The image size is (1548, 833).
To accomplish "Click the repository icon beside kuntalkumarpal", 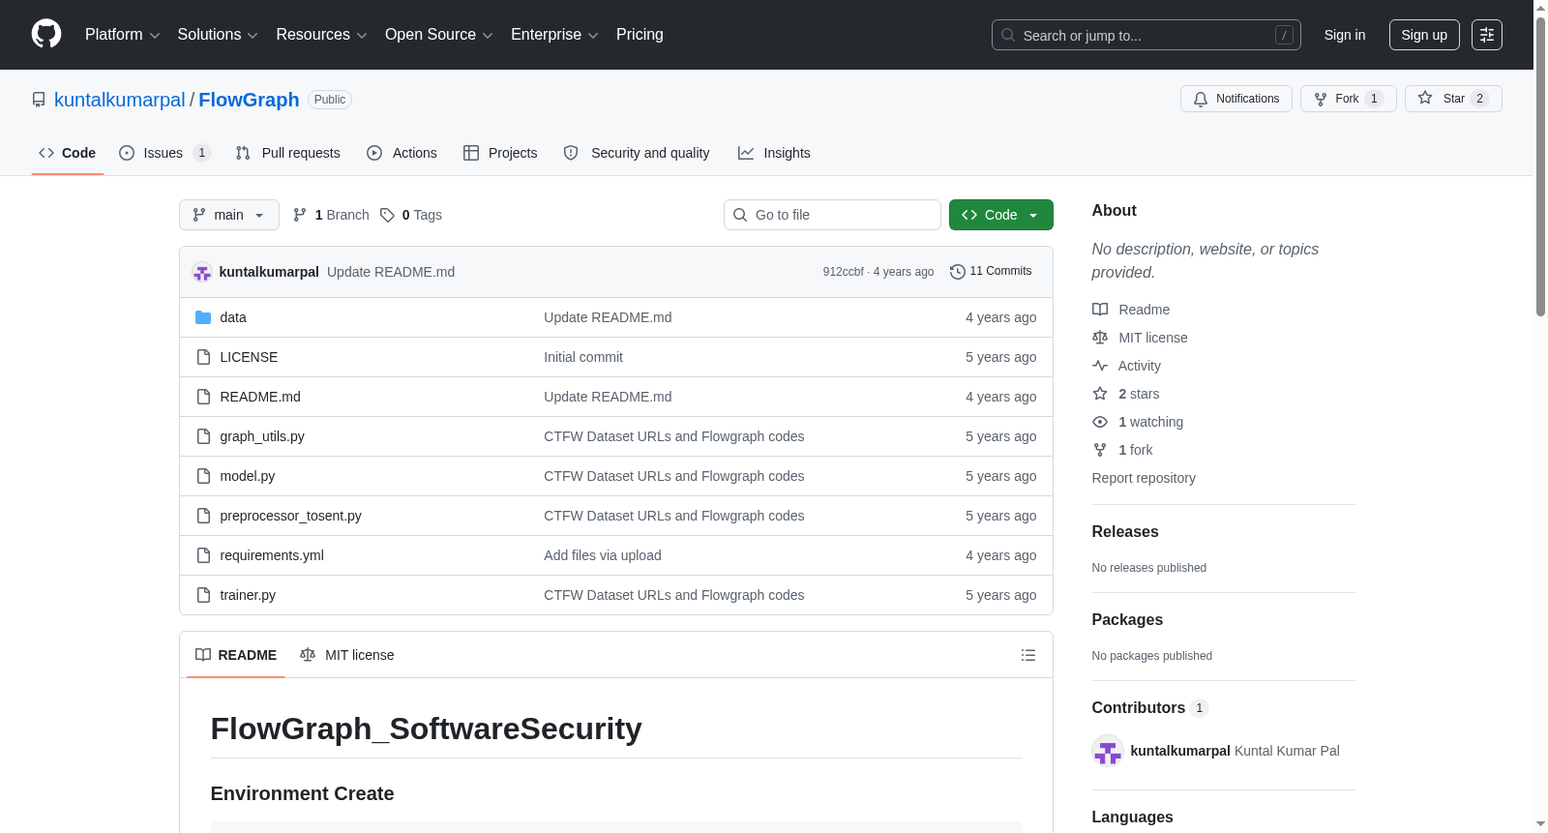I will click(x=39, y=100).
